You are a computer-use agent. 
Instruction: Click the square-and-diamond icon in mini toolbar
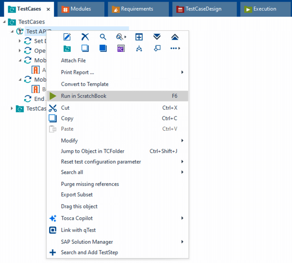157,48
